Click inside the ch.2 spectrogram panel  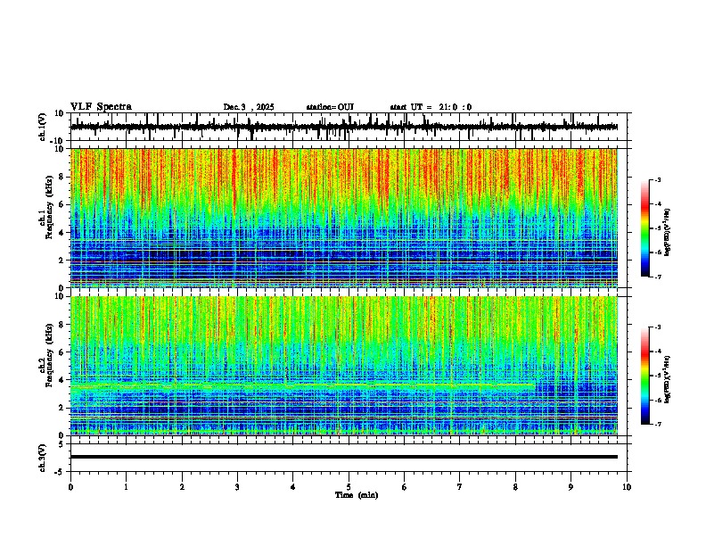pyautogui.click(x=344, y=366)
